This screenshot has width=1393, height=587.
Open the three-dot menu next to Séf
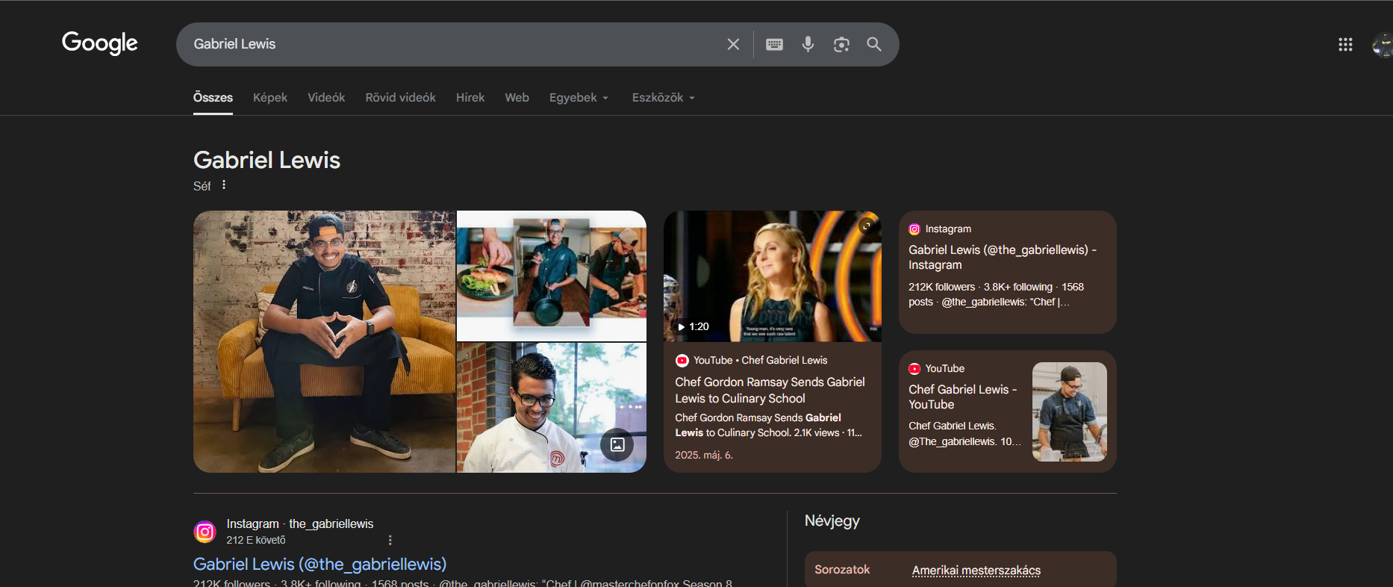[223, 185]
